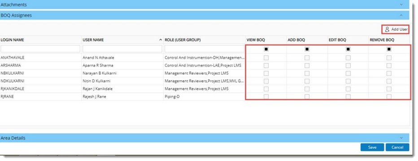Check VIEW BOQ for RJKANIKDALE

click(266, 89)
